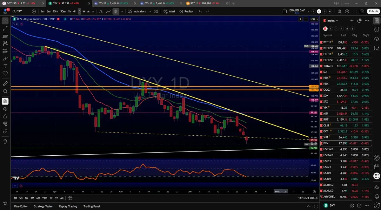Open favorites star at left toolbar bottom
The height and width of the screenshot is (210, 381).
click(x=5, y=203)
